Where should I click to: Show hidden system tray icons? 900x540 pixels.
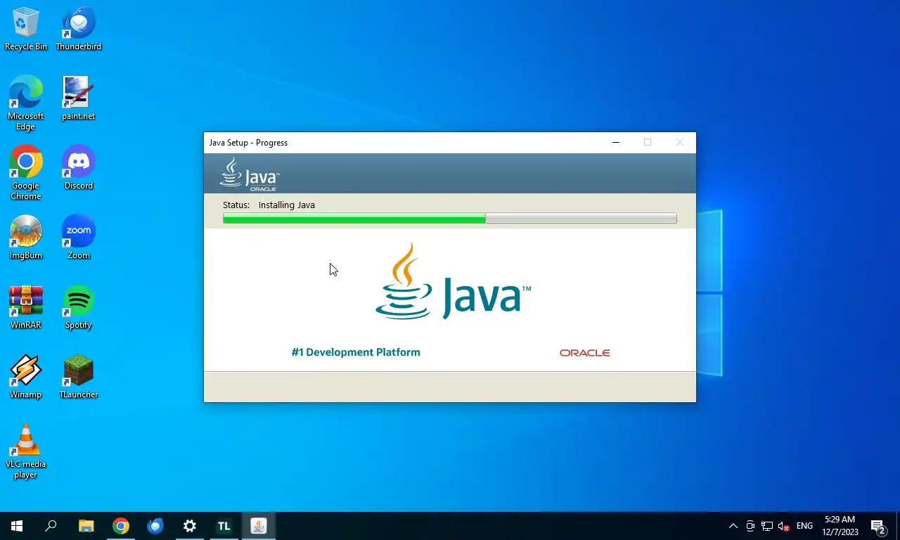click(x=733, y=526)
